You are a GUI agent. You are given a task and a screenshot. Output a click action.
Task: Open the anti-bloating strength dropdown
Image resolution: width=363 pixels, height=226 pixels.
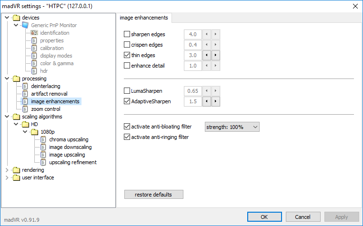(x=232, y=127)
